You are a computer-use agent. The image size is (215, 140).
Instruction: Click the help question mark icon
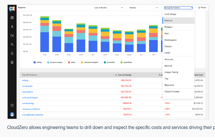click(x=12, y=105)
